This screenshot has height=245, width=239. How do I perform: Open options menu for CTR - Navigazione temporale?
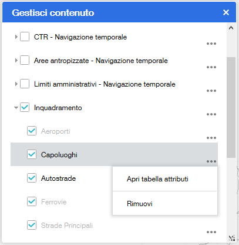[211, 44]
